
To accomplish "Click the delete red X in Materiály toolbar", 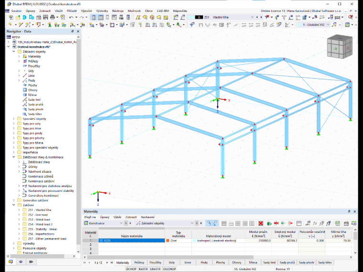I will click(x=261, y=223).
